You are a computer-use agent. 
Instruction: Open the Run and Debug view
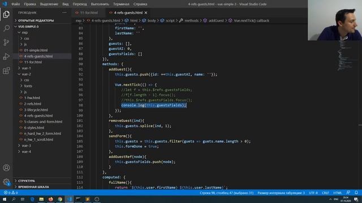6,56
